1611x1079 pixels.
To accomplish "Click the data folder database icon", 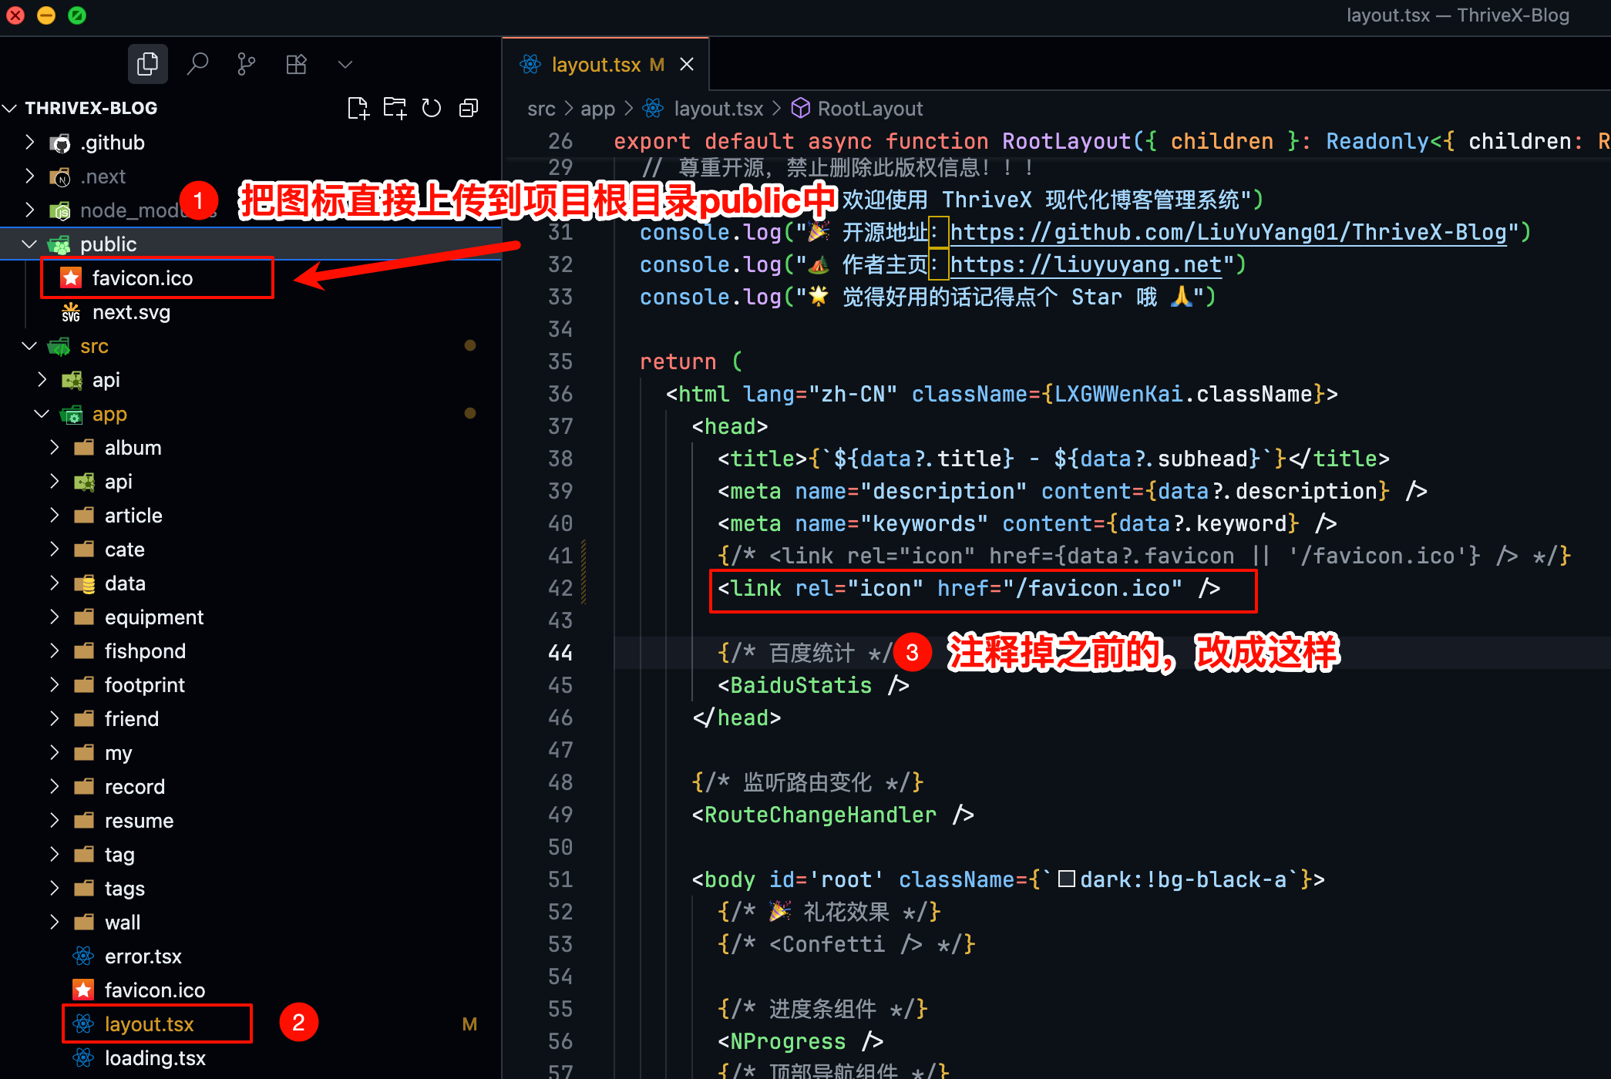I will [x=84, y=583].
